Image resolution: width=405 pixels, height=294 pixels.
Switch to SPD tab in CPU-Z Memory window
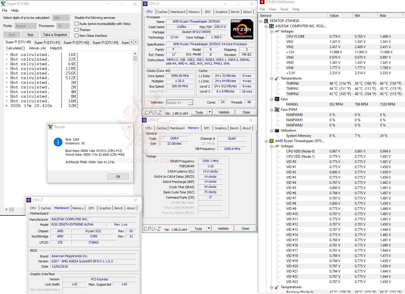206,128
